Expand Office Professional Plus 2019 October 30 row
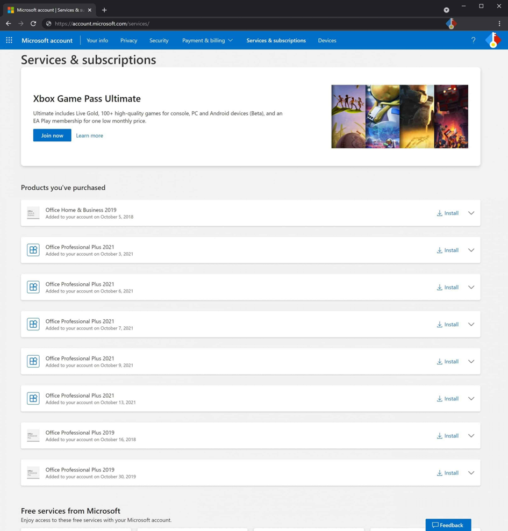The image size is (508, 531). [x=471, y=473]
